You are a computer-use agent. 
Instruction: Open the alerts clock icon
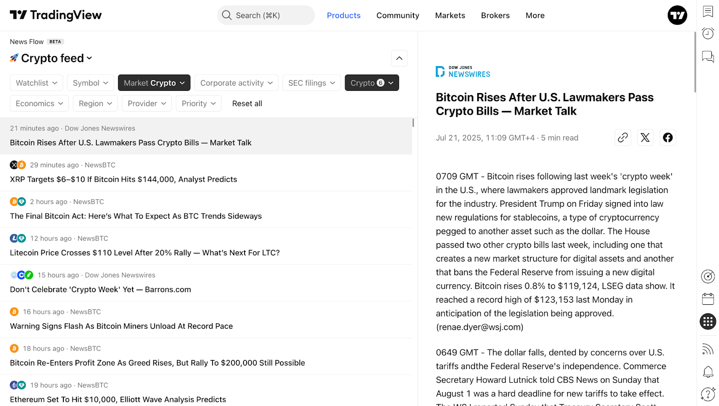(x=708, y=33)
